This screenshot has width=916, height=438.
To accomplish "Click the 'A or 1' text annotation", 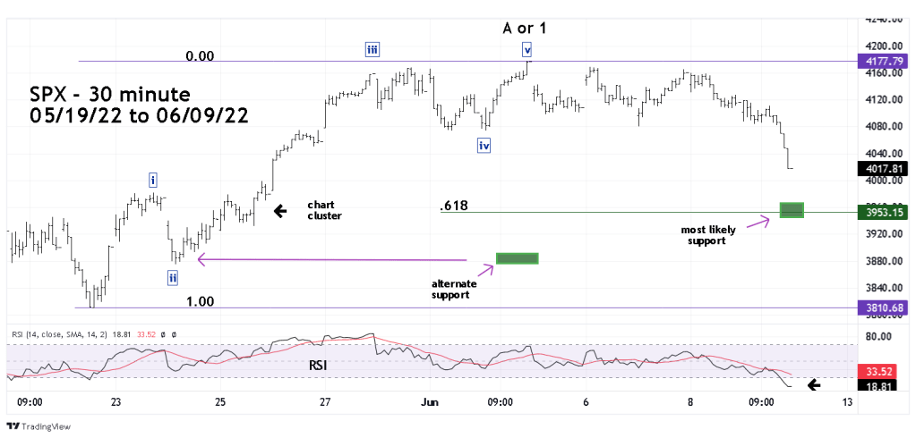I will tap(525, 28).
